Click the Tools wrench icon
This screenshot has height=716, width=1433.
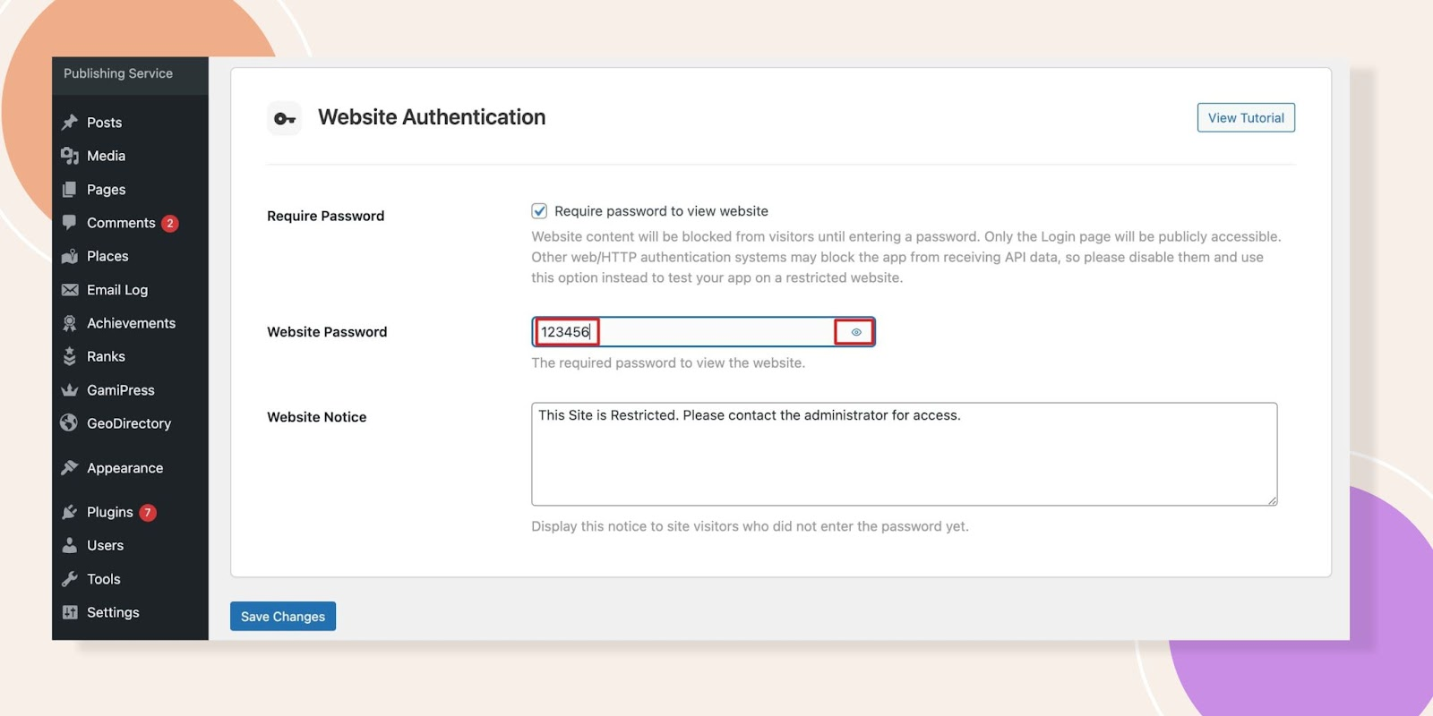click(70, 579)
